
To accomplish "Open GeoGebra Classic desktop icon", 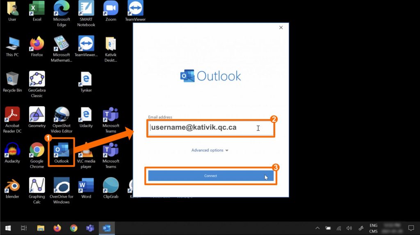I will pyautogui.click(x=37, y=79).
